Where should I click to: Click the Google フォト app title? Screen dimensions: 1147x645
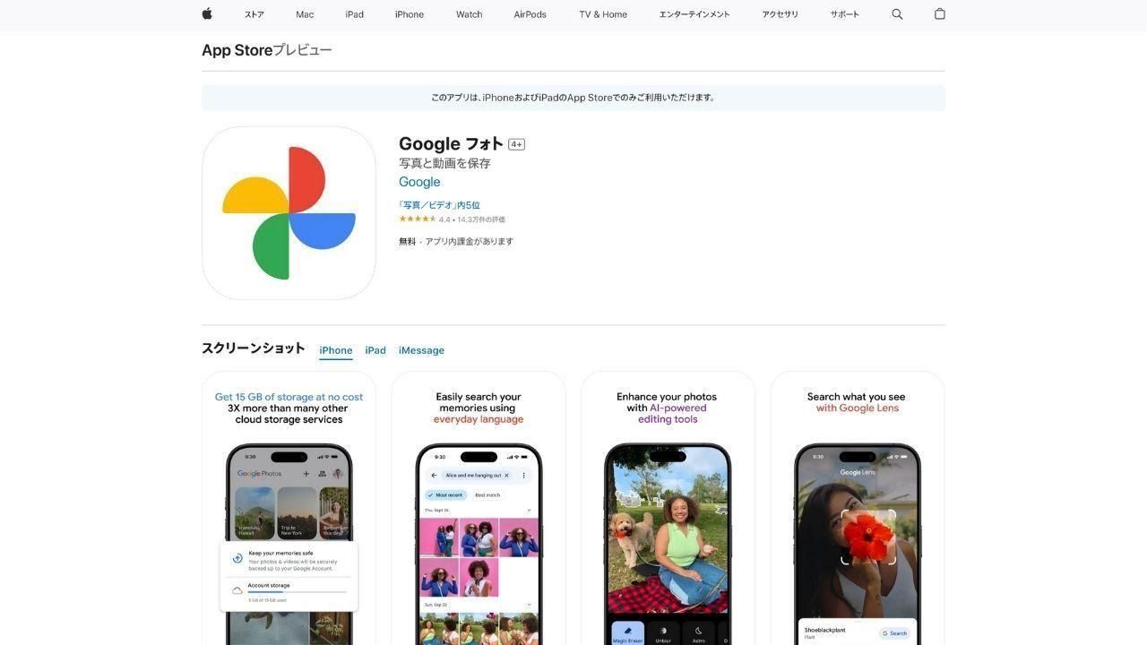(451, 143)
